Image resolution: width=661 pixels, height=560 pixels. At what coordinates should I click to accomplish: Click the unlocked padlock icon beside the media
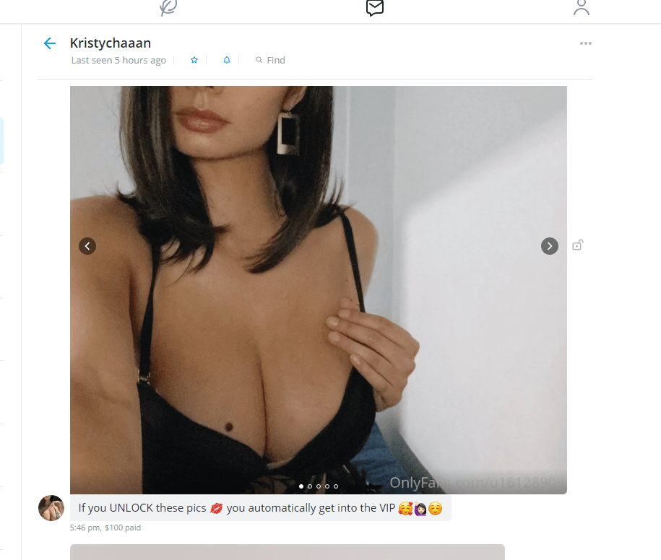[577, 245]
